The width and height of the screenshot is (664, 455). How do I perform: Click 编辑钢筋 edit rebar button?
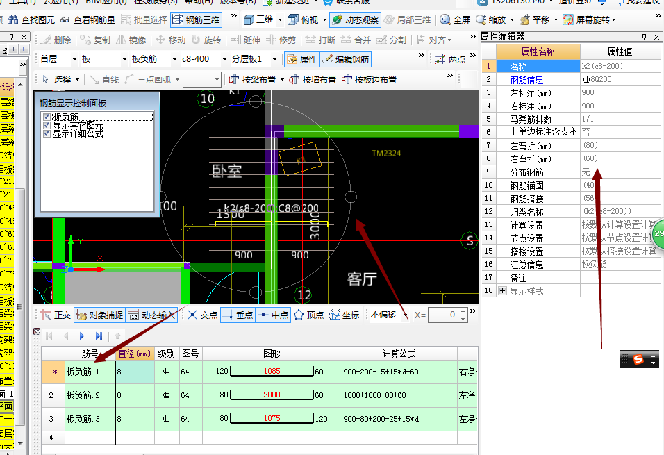tap(346, 59)
